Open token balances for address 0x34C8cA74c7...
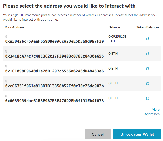Image resolution: width=163 pixels, height=141 pixels. [148, 54]
